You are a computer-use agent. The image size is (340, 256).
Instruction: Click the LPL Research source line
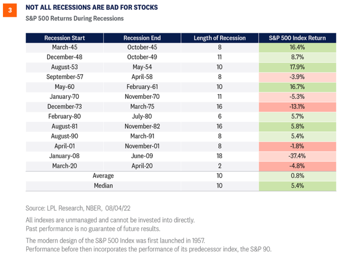pyautogui.click(x=78, y=208)
